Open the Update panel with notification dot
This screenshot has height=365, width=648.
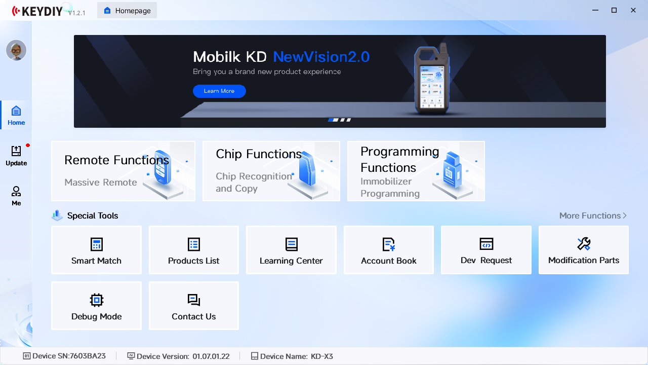pos(16,155)
